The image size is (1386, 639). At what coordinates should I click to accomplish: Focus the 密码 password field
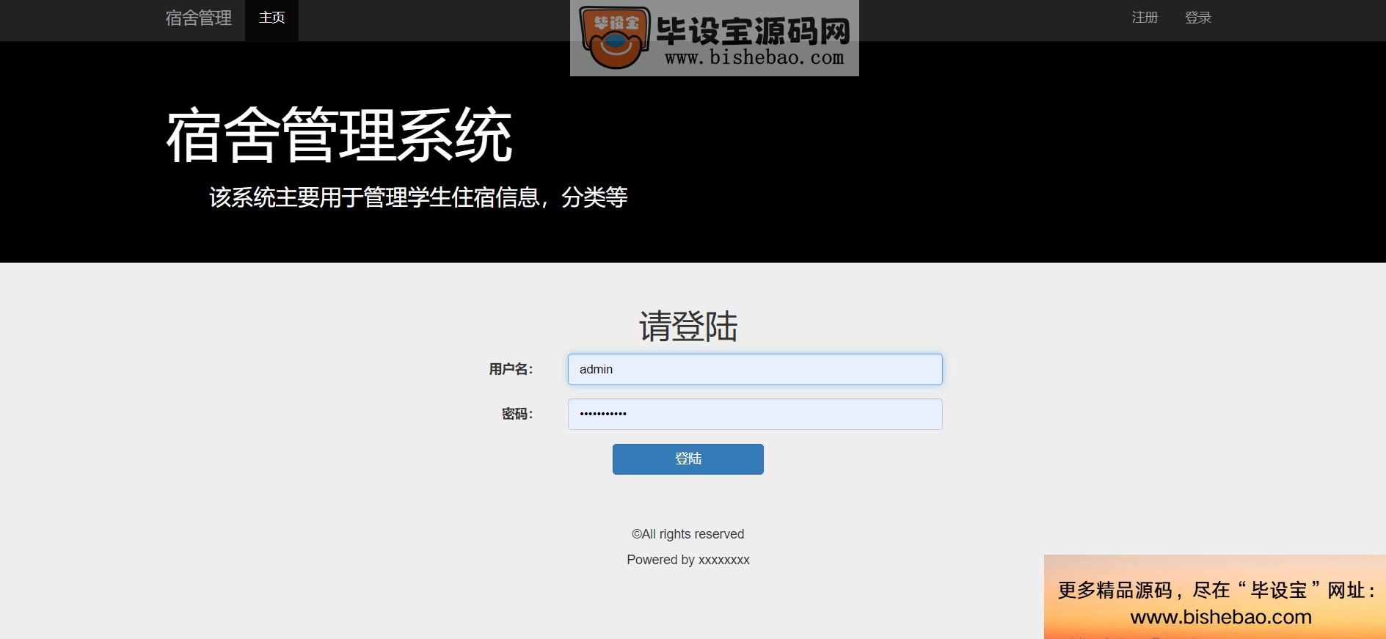tap(755, 414)
